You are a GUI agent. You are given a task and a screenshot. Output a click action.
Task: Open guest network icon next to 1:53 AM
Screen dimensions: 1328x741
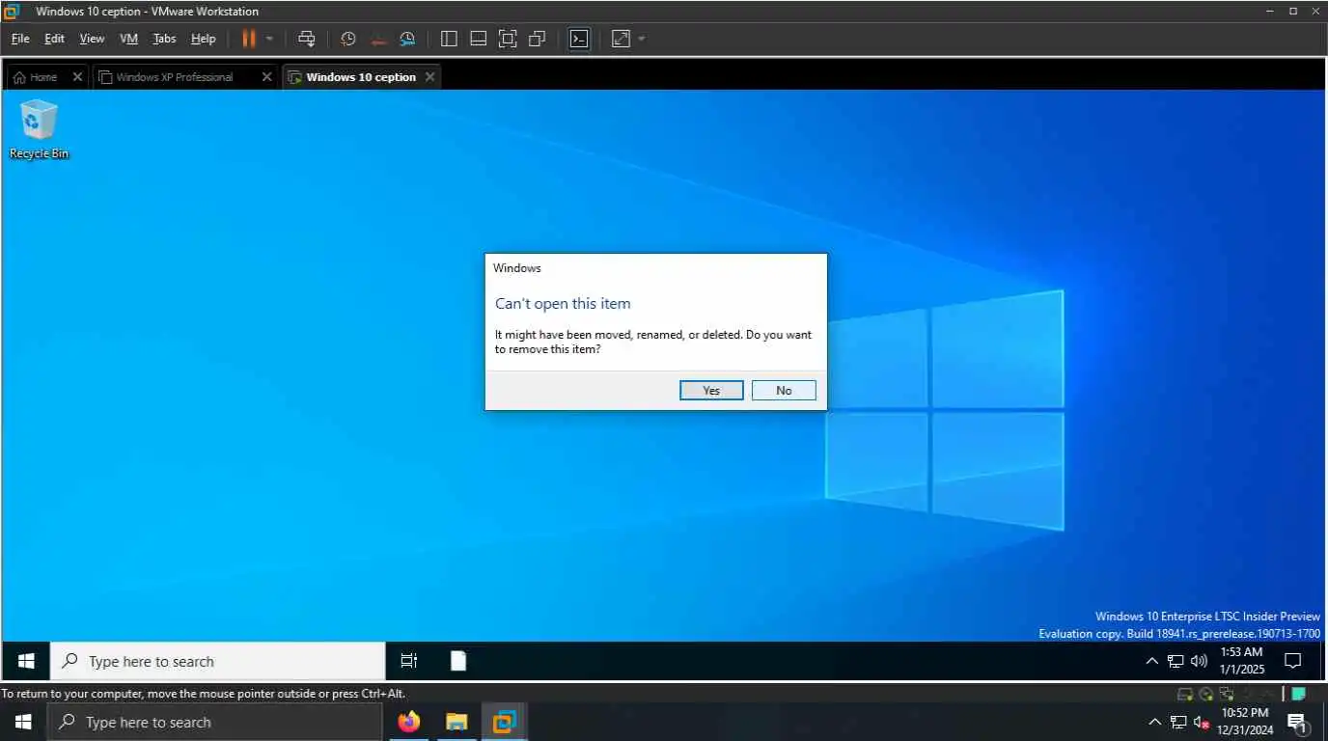[x=1176, y=661]
